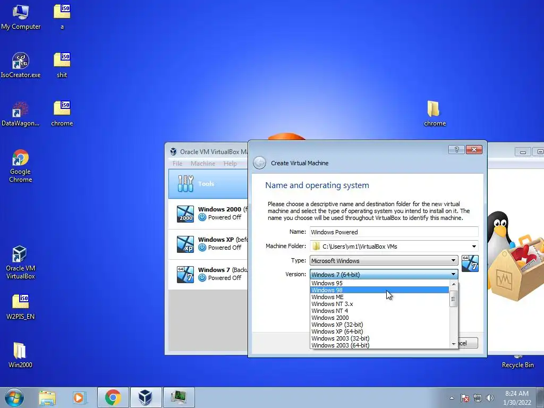Image resolution: width=544 pixels, height=408 pixels.
Task: Select Google Chrome desktop shortcut
Action: pyautogui.click(x=21, y=166)
